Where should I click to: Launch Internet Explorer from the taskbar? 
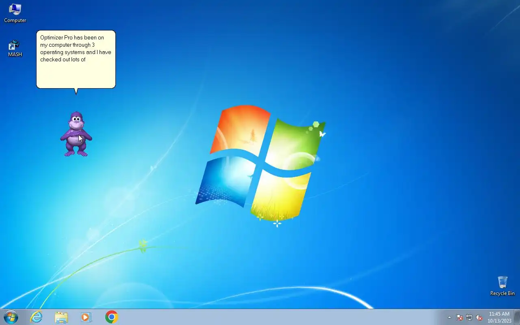[37, 317]
